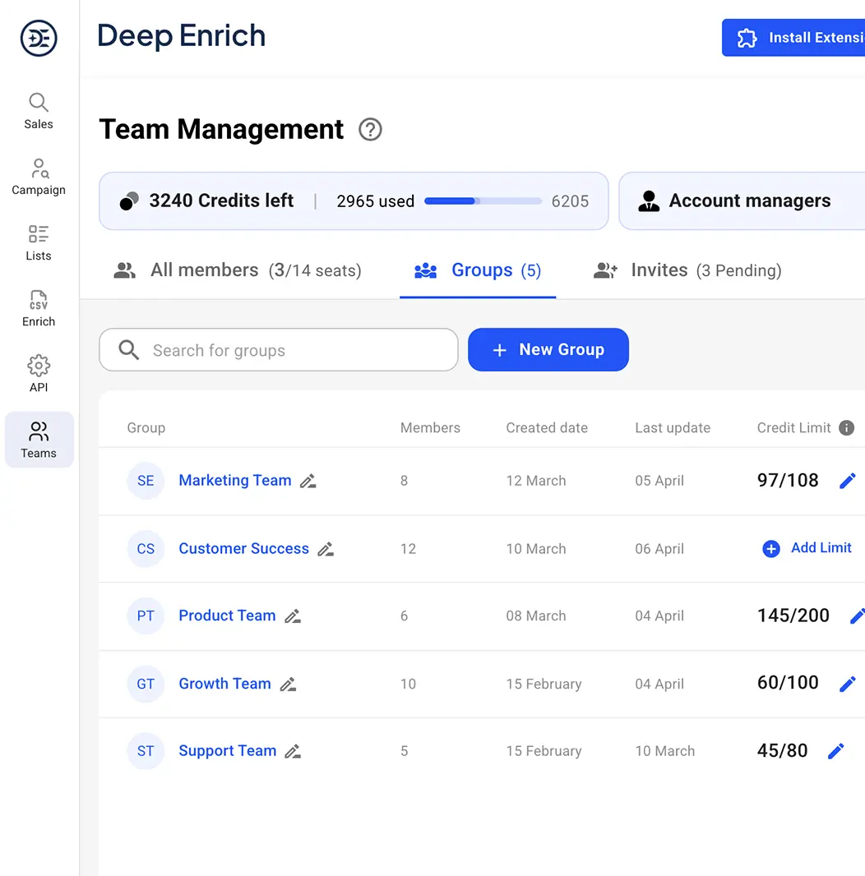Click the 3240 Credits left text
The image size is (865, 876).
221,201
